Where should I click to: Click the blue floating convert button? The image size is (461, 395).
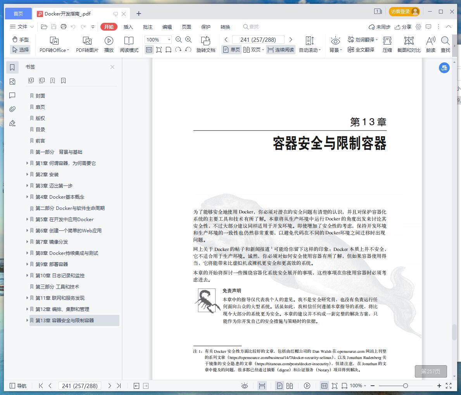(444, 68)
